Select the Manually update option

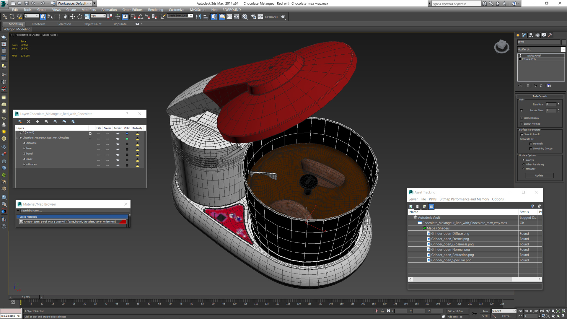[524, 169]
